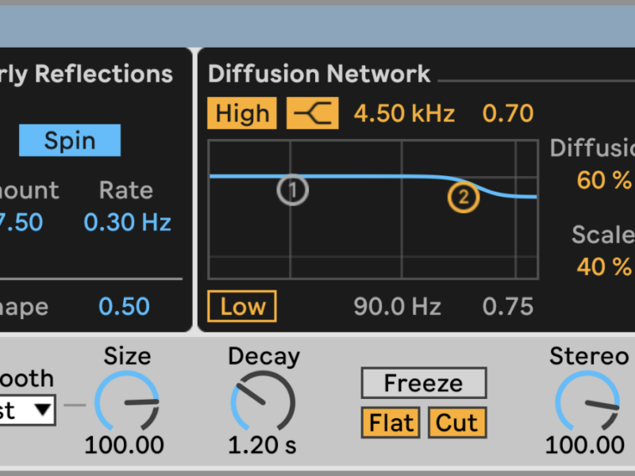Image resolution: width=635 pixels, height=476 pixels.
Task: Click the Shape 0.50 value
Action: point(125,306)
